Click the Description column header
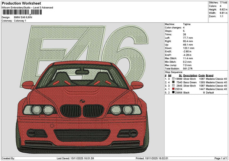This screenshot has height=161, width=229. 191,76
